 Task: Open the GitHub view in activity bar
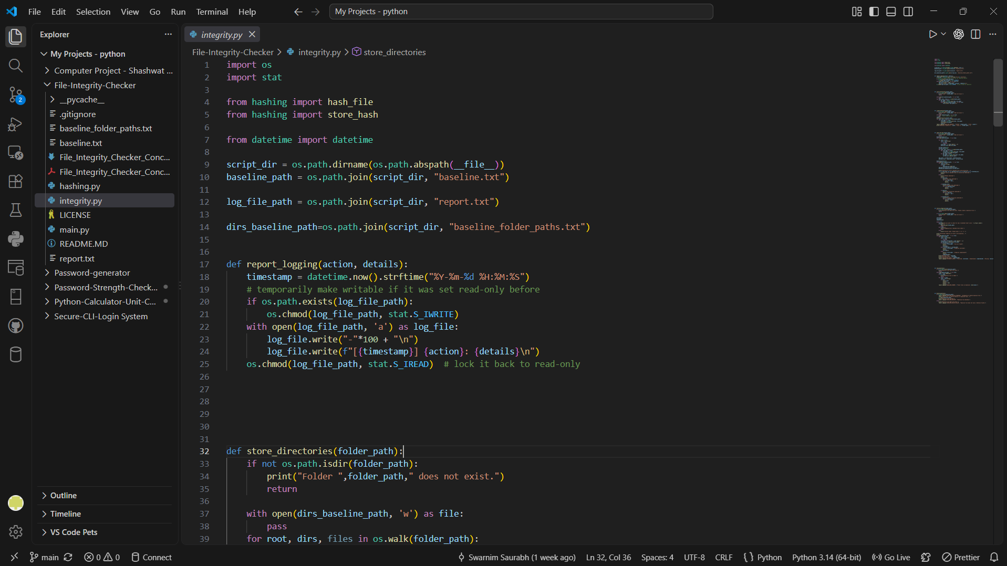16,326
